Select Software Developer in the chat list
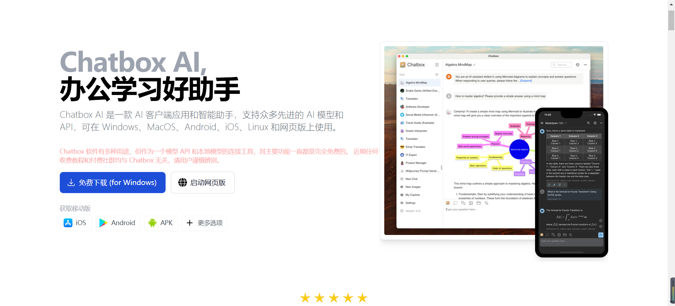Image resolution: width=675 pixels, height=306 pixels. pos(420,107)
